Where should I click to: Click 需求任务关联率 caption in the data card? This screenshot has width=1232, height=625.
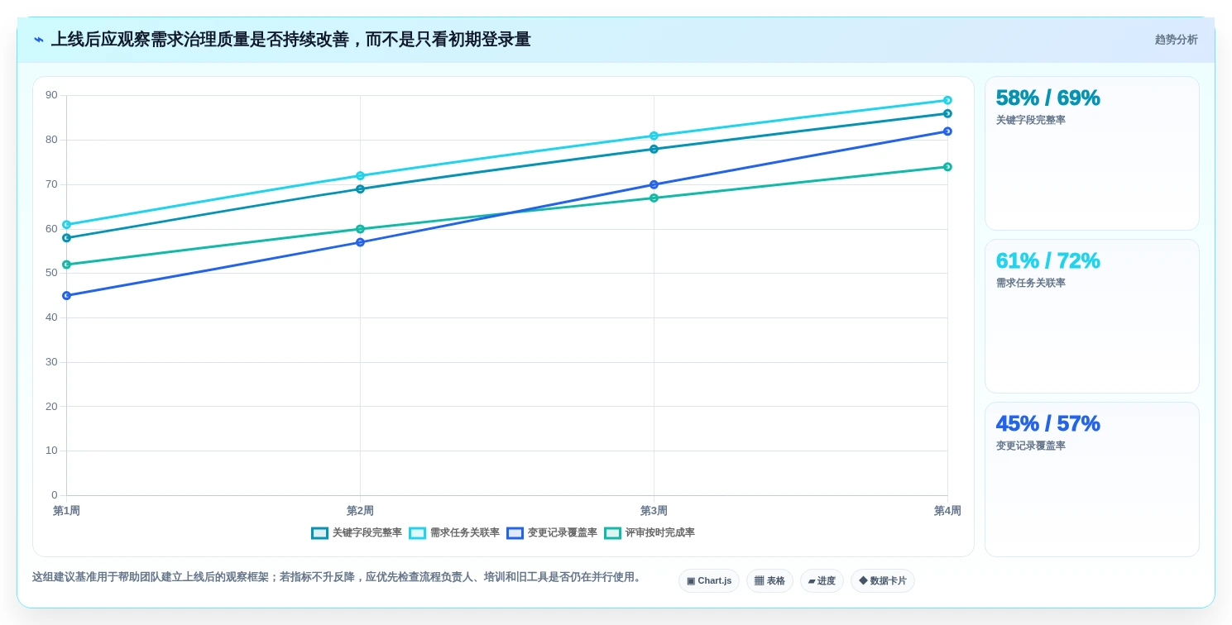coord(1031,283)
